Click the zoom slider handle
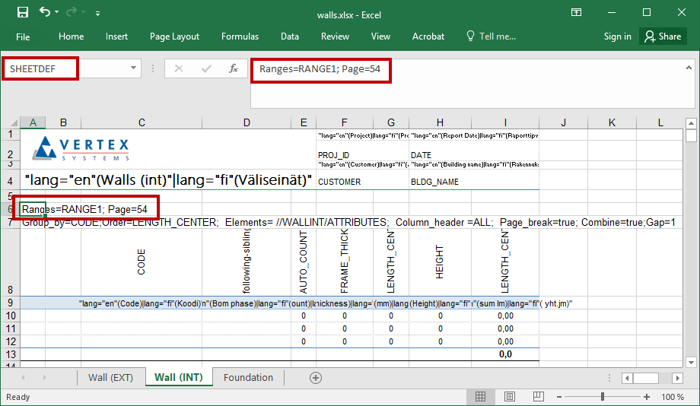Screen dimensions: 700x406 pos(603,397)
